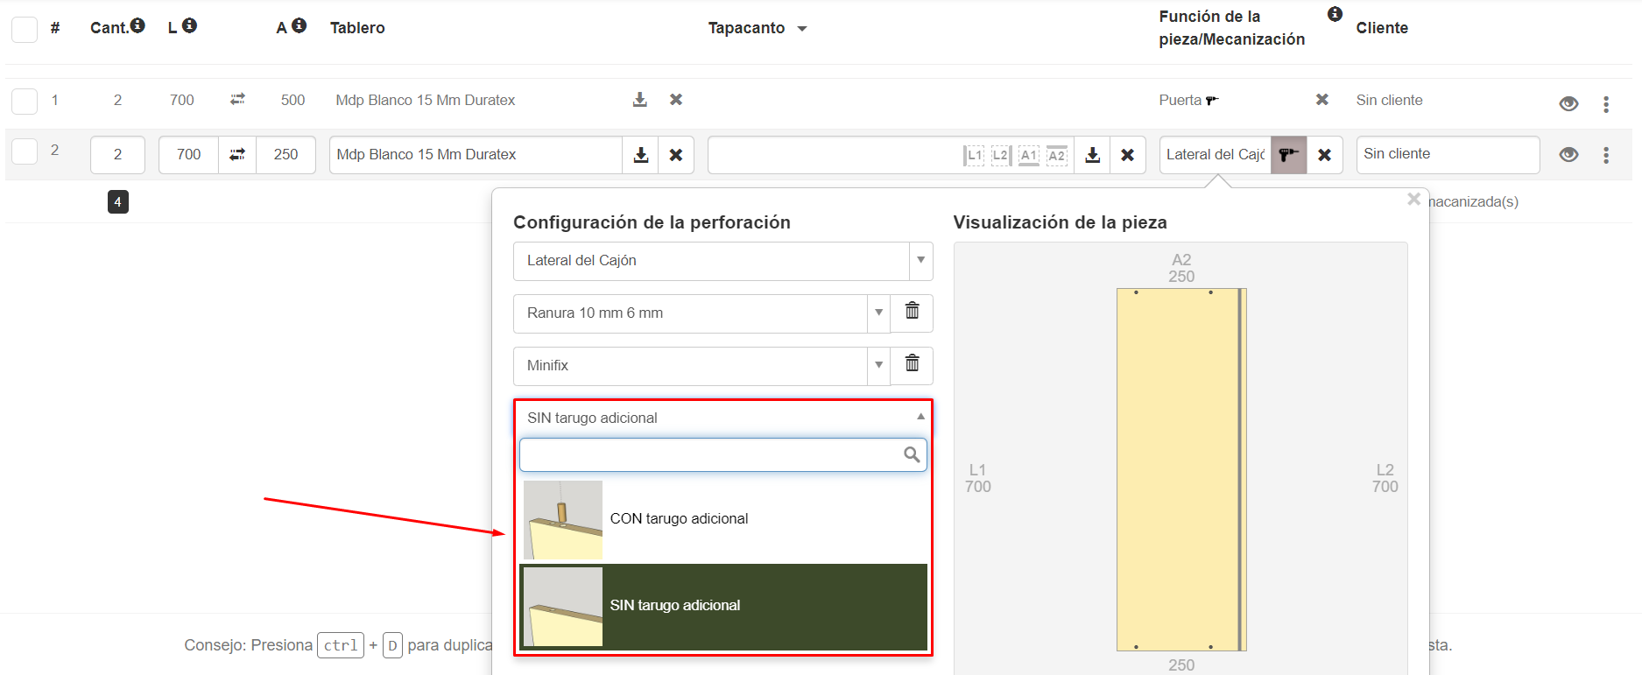Select the A2 edge banding icon

pos(1056,156)
